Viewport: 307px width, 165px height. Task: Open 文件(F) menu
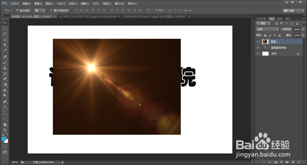(x=15, y=3)
